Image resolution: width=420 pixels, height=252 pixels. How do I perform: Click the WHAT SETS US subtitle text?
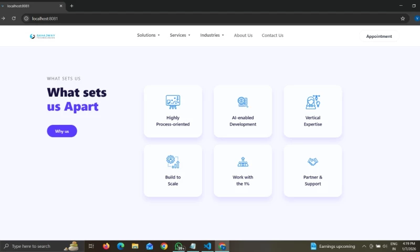[64, 78]
